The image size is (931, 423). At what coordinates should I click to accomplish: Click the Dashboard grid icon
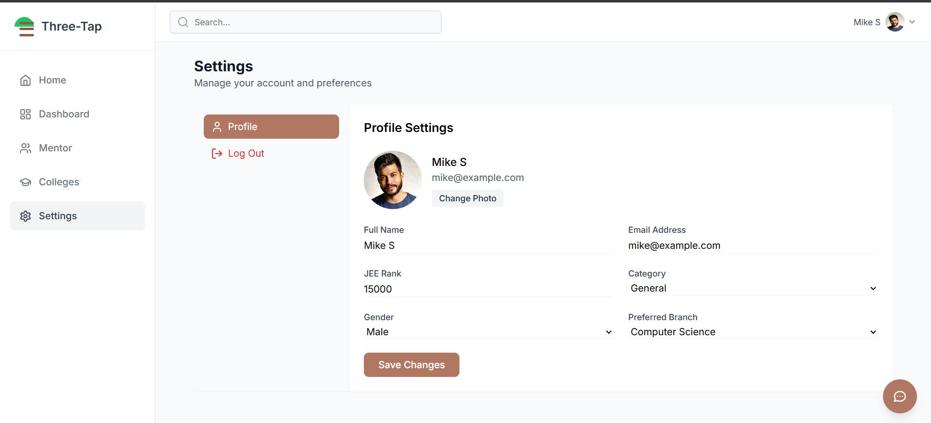point(25,114)
